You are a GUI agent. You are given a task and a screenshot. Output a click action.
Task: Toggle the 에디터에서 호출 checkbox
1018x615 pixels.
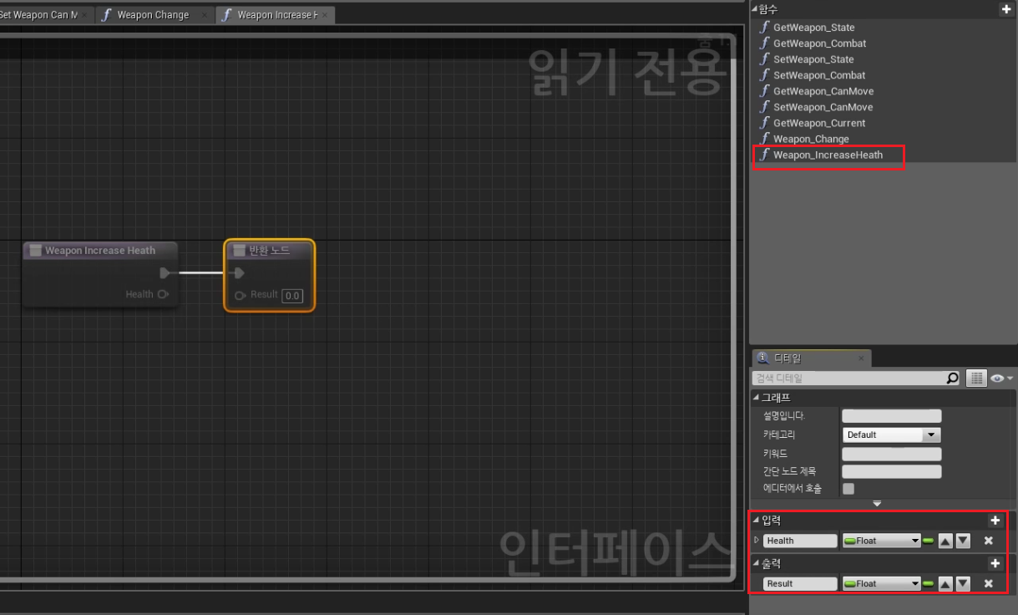(x=848, y=489)
